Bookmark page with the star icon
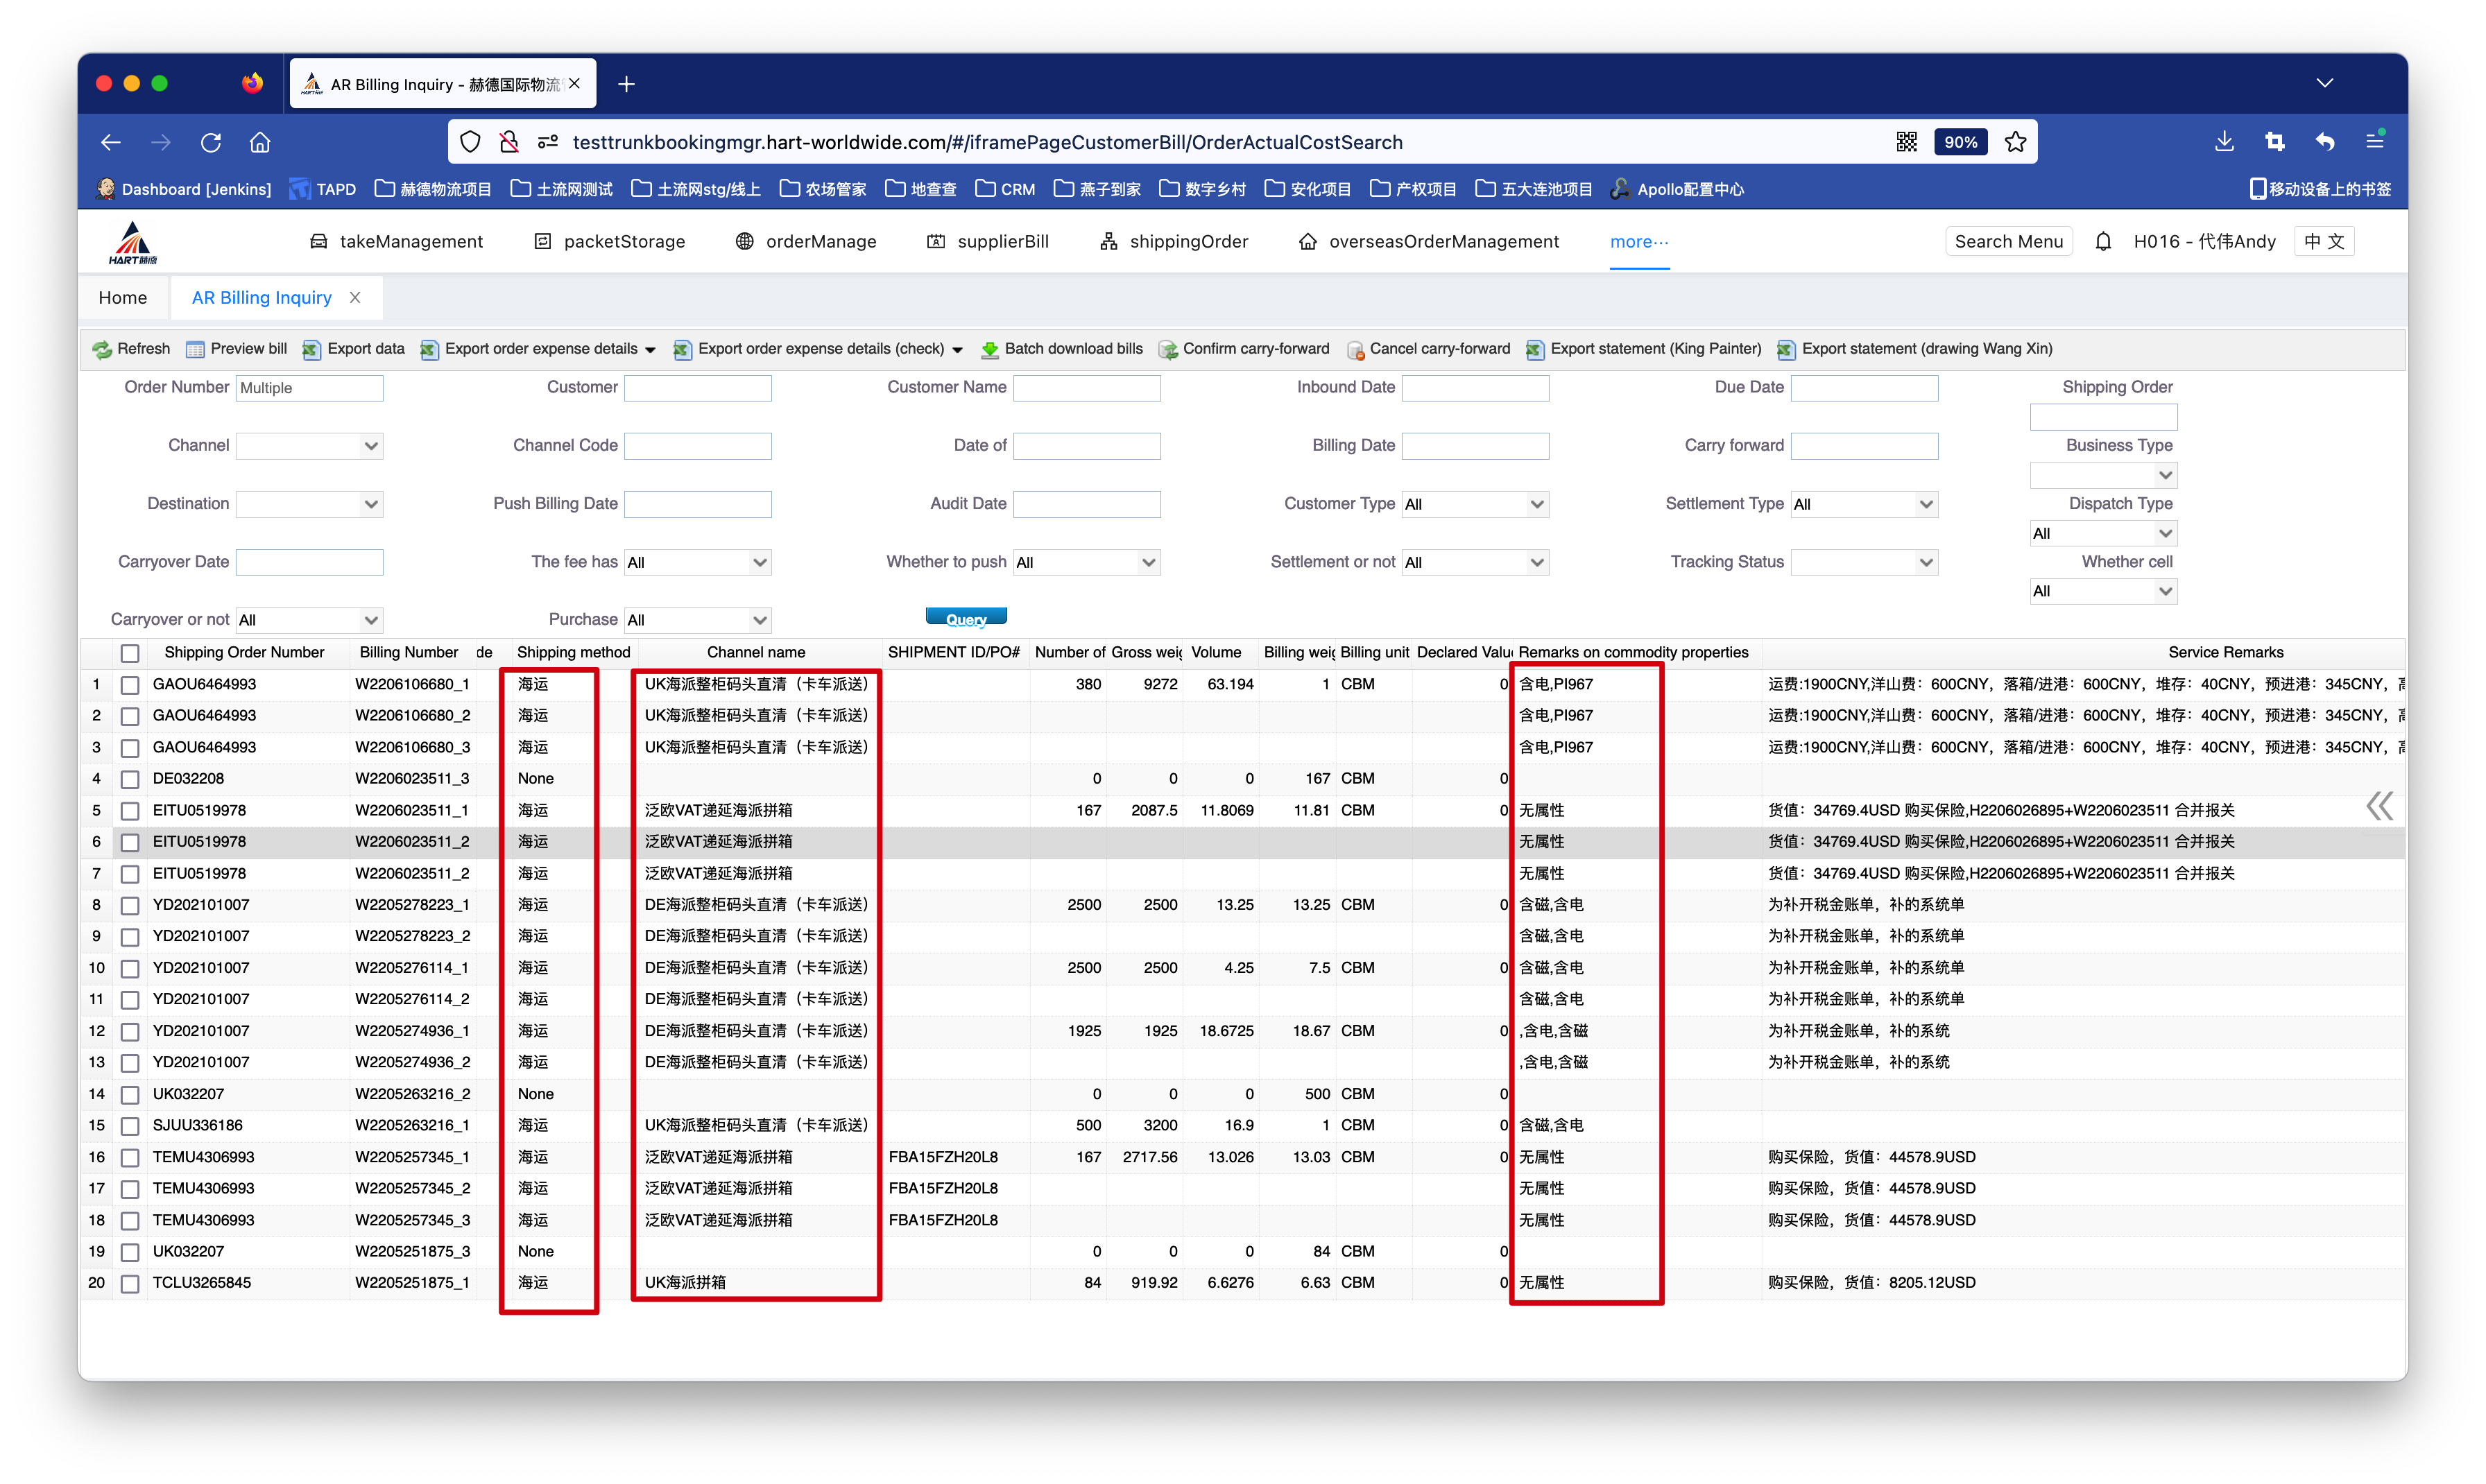 tap(2015, 142)
